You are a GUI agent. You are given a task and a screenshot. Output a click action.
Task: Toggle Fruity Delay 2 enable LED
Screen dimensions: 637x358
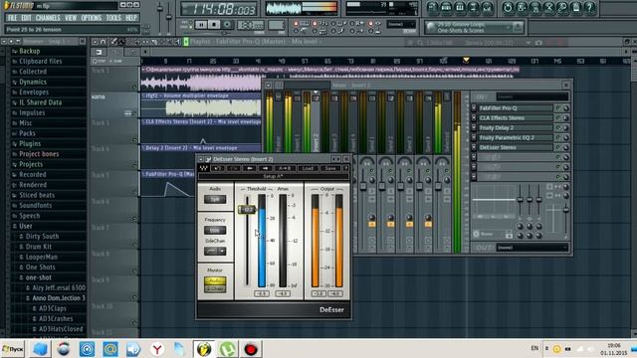pos(558,127)
